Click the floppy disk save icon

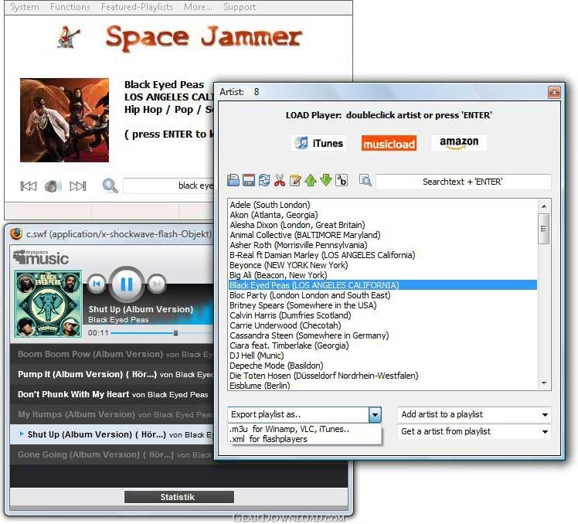coord(249,180)
